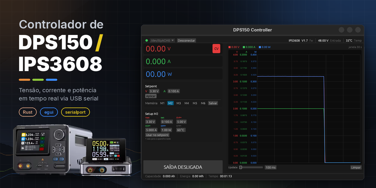376x188 pixels.
Task: Toggle the red 0.00 V legend entry
Action: (x=234, y=47)
